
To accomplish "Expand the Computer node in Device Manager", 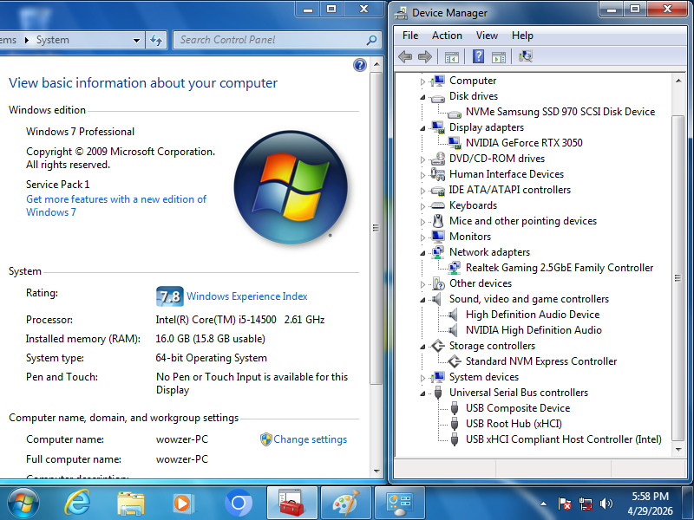I will (x=422, y=81).
